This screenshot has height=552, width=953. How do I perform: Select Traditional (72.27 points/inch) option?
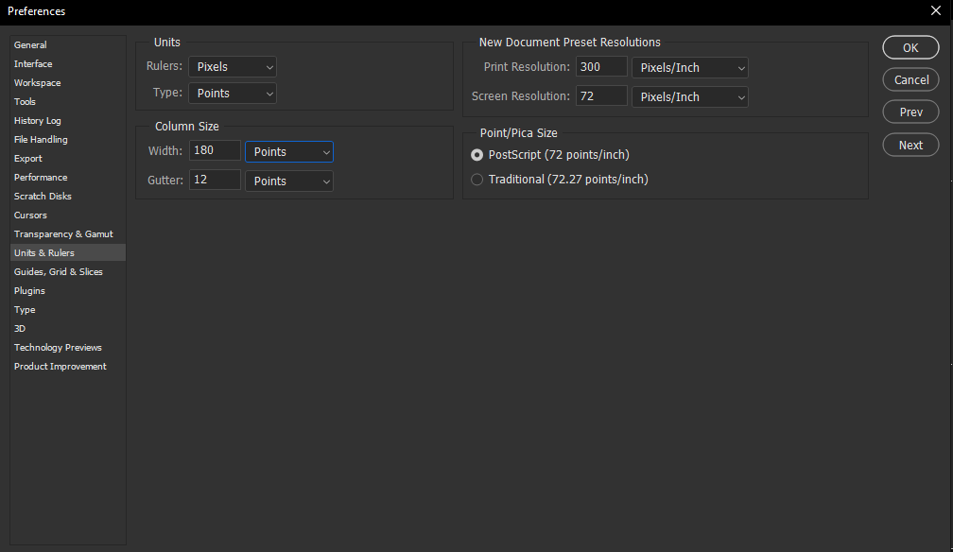(x=477, y=180)
